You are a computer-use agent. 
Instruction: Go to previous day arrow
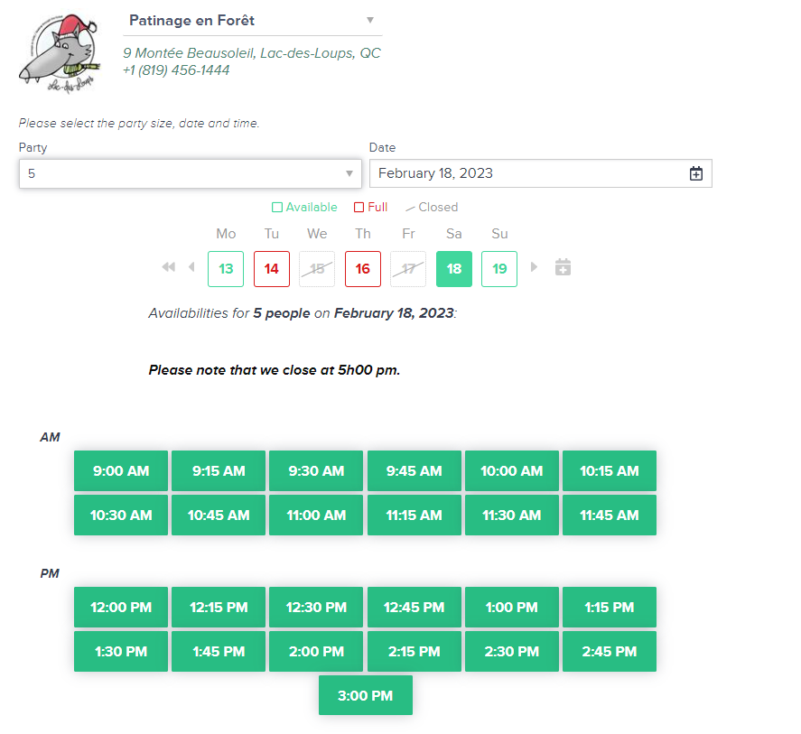click(x=191, y=267)
